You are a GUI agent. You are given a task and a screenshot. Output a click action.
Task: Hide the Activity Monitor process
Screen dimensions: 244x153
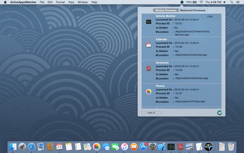coord(210,17)
